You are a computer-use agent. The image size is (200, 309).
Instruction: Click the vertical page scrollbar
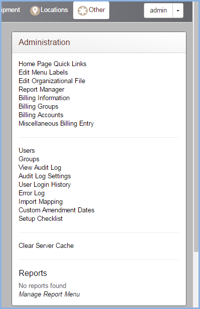[196, 126]
